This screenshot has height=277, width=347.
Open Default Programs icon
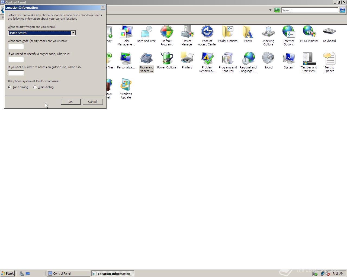click(x=167, y=36)
